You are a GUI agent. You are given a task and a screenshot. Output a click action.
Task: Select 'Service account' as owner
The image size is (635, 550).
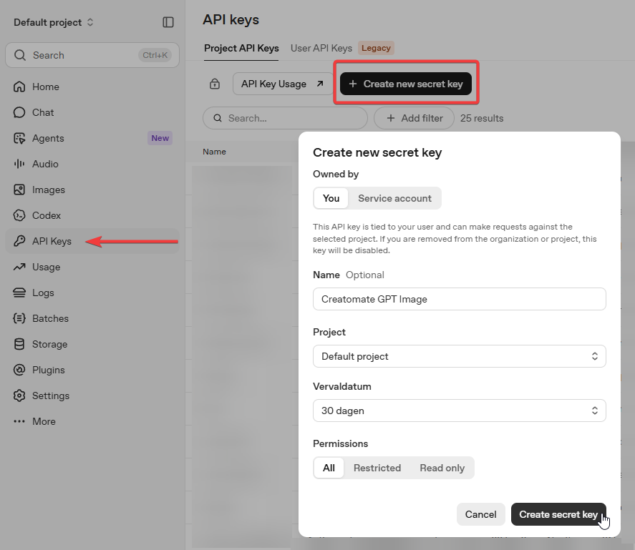[x=395, y=198]
